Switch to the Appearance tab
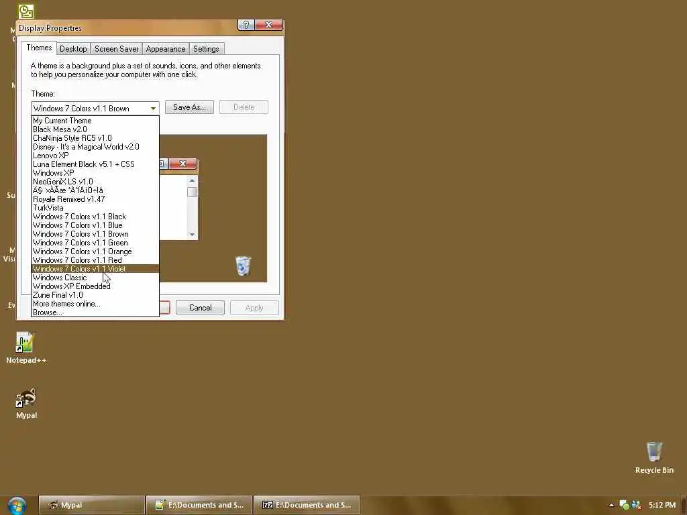 point(166,48)
